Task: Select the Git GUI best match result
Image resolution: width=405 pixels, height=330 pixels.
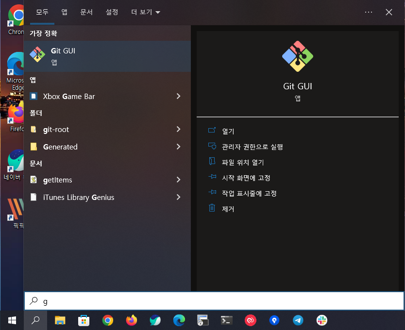Action: pyautogui.click(x=107, y=56)
